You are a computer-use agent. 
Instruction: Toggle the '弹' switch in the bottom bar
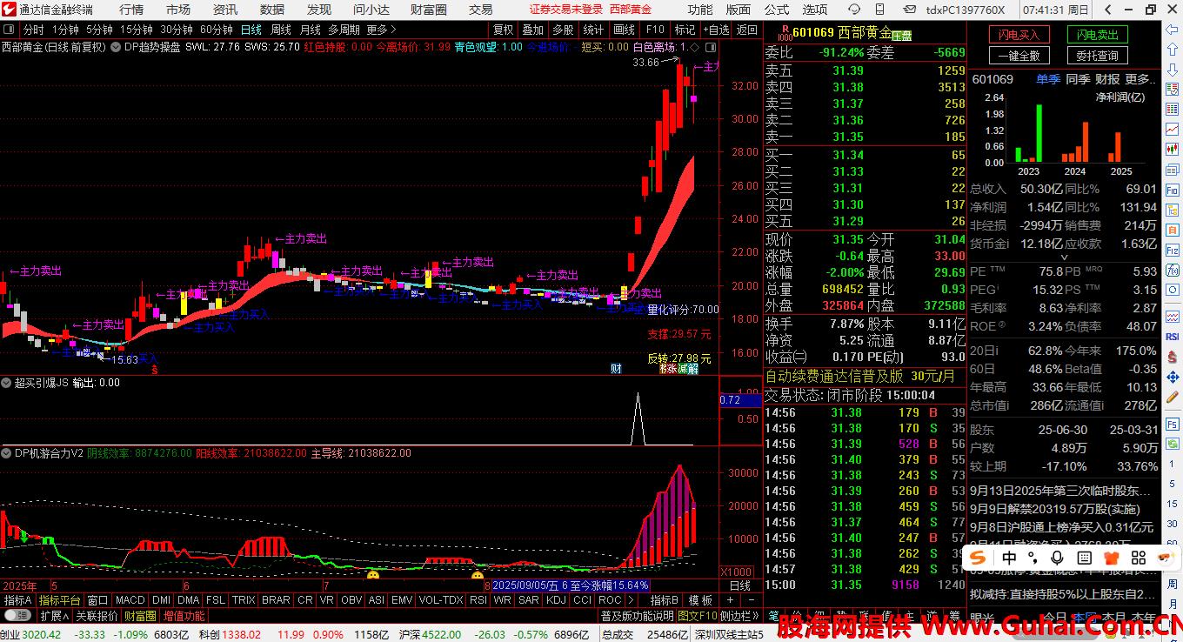[x=17, y=616]
